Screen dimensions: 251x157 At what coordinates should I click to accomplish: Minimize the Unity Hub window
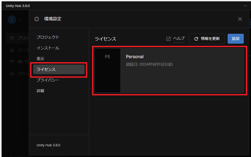[x=245, y=6]
